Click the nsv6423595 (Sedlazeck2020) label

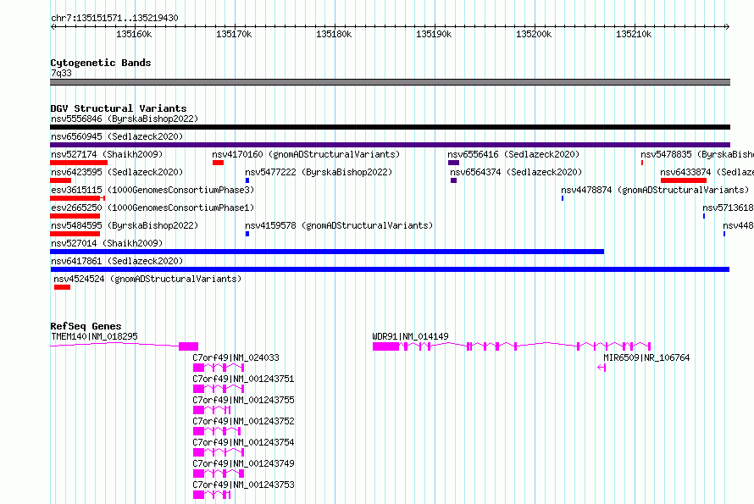point(117,172)
